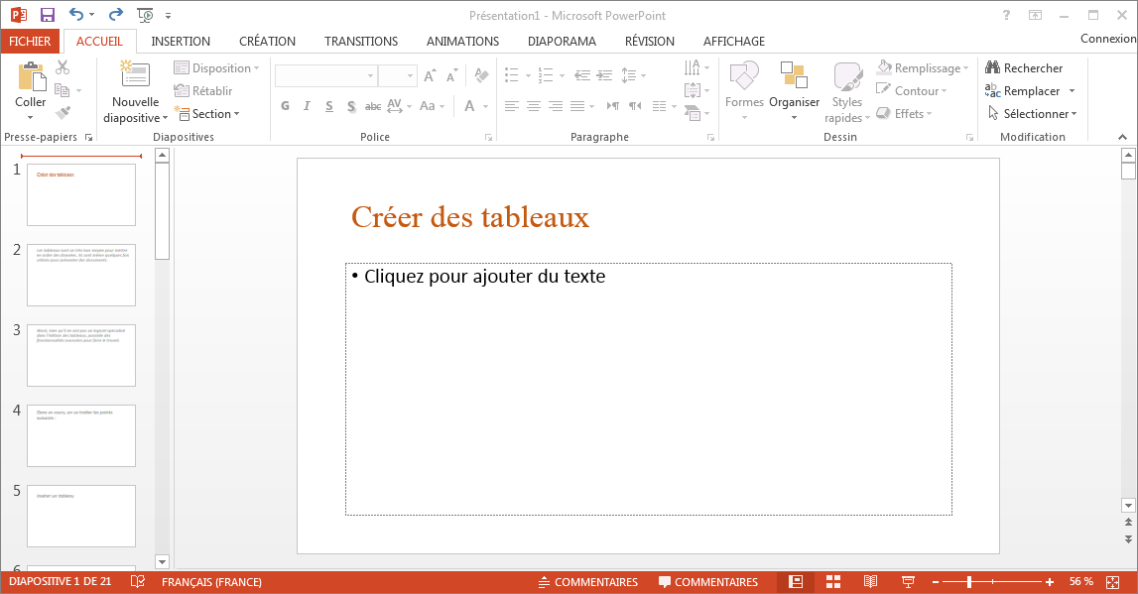Adjust the zoom slider
1138x594 pixels.
(992, 582)
